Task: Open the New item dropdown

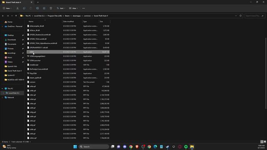Action: [x=7, y=8]
